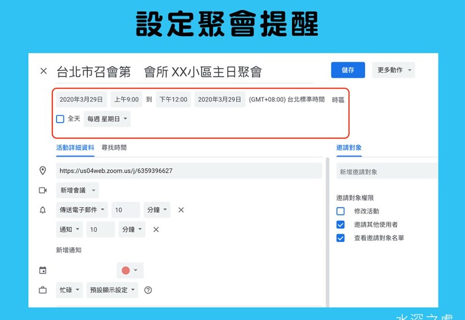
Task: Select the 邀請對象 guests tab
Action: (349, 147)
